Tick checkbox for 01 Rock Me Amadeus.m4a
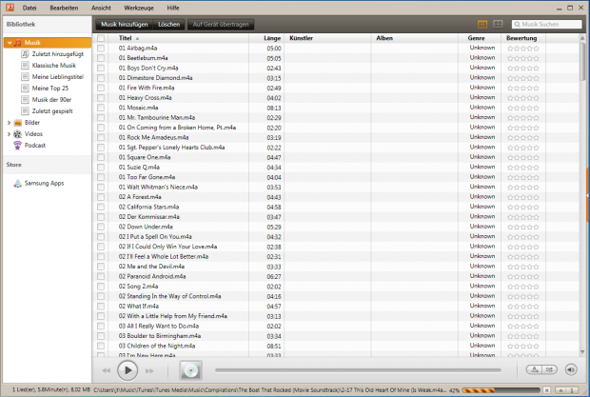 [101, 137]
